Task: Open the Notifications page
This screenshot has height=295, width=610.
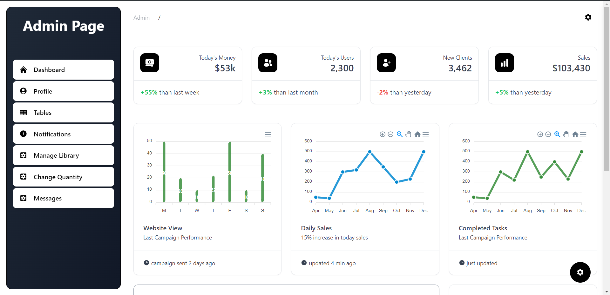Action: [64, 134]
